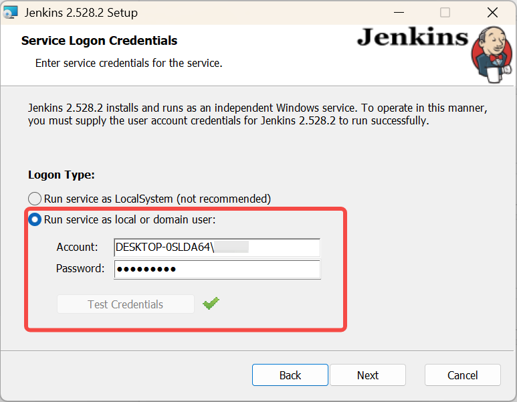Proceed with the Next button

tap(368, 375)
